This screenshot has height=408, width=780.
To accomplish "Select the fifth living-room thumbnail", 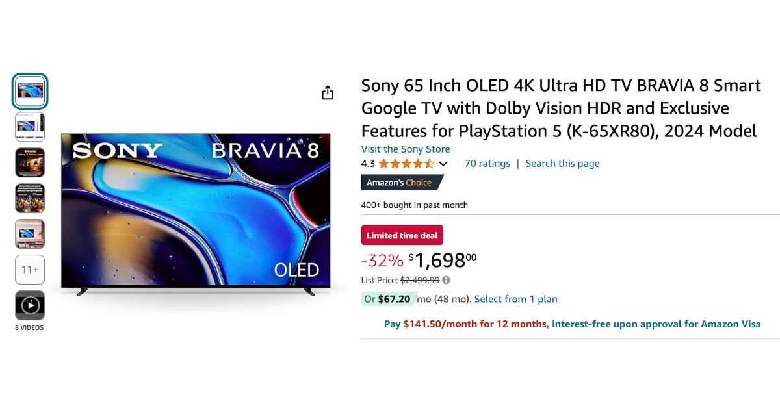I will click(x=30, y=234).
